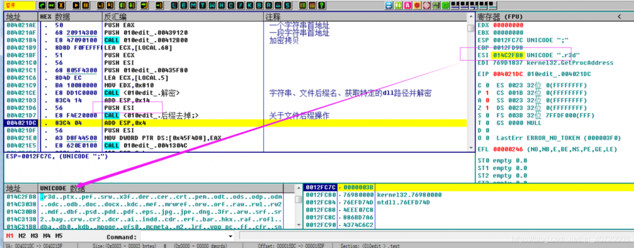
Task: Click the orange red-dot plugin icon
Action: [417, 5]
